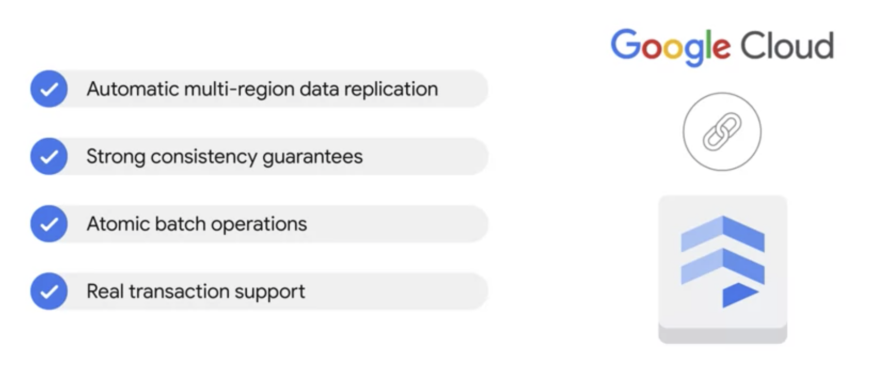This screenshot has height=366, width=872.
Task: Open the Atomic batch operations item
Action: [259, 224]
